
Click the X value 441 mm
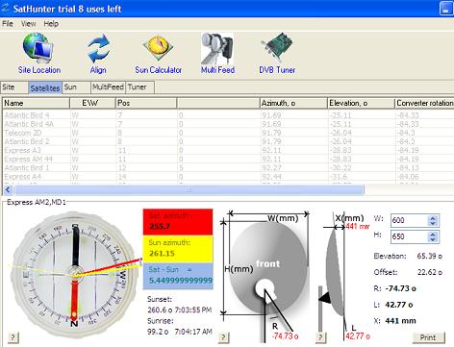click(401, 320)
